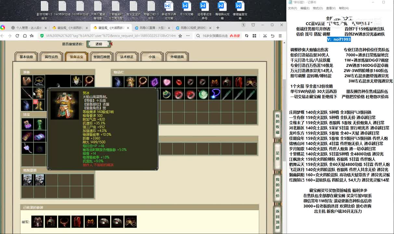Switch to the 小孩 tab
This screenshot has width=394, height=234.
152,57
